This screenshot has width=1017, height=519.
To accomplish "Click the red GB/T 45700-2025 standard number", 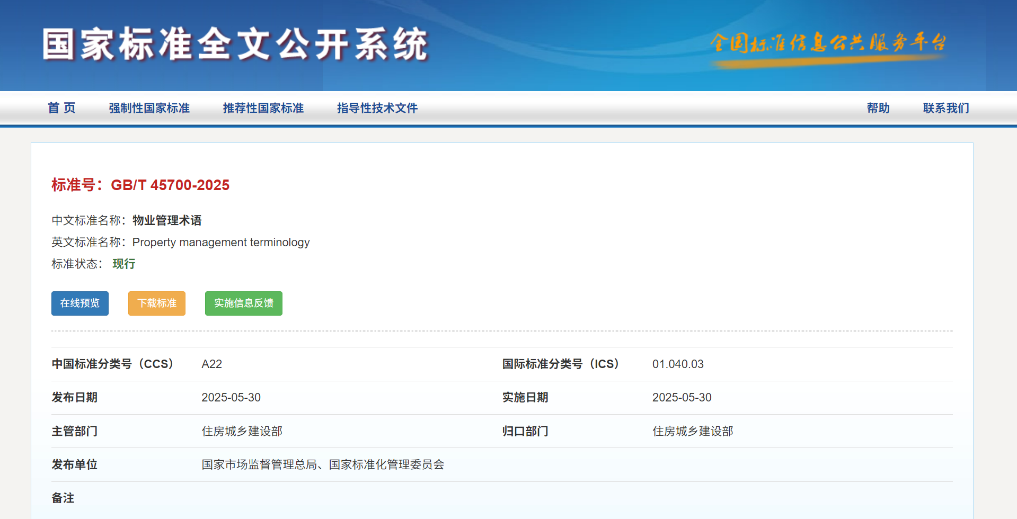I will tap(170, 185).
